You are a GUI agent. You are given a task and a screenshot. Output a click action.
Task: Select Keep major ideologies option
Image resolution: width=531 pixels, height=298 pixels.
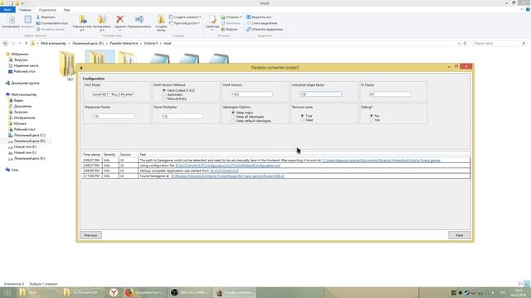(x=233, y=113)
